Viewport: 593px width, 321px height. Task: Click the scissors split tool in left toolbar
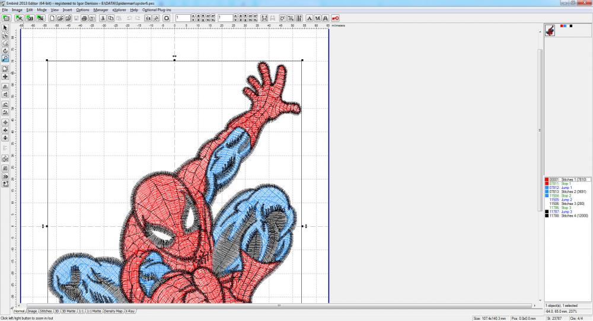click(5, 36)
